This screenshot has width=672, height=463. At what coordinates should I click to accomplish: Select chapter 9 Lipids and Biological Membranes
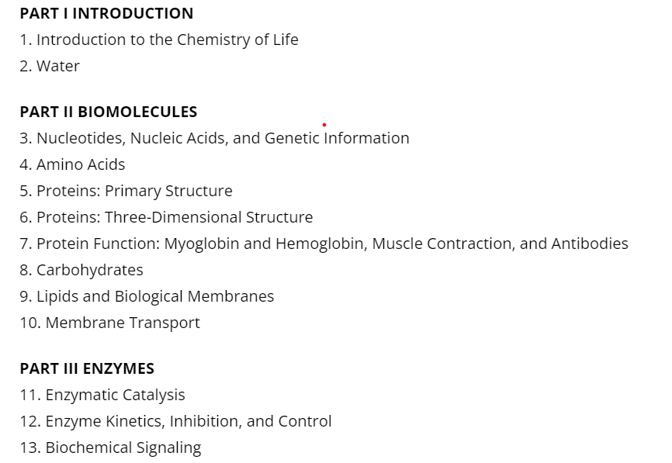coord(147,296)
